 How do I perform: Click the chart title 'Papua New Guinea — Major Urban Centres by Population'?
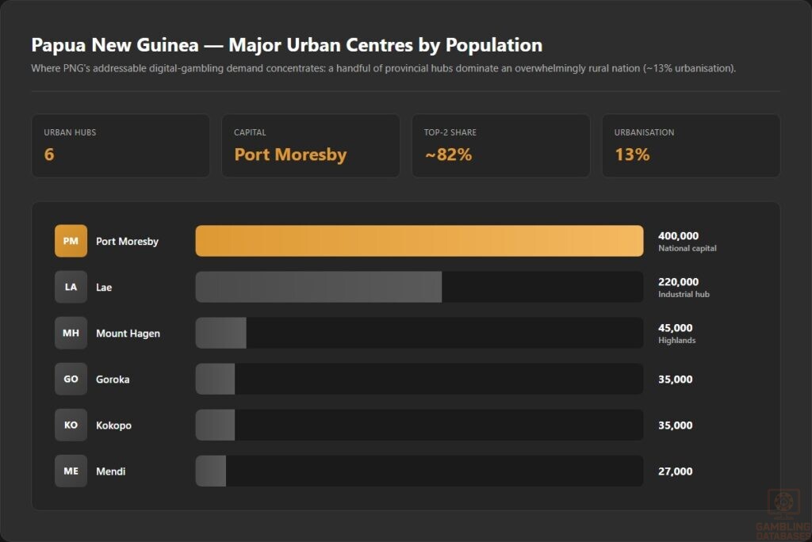pyautogui.click(x=287, y=45)
